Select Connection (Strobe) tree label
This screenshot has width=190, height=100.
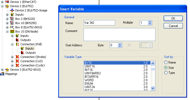point(33,57)
